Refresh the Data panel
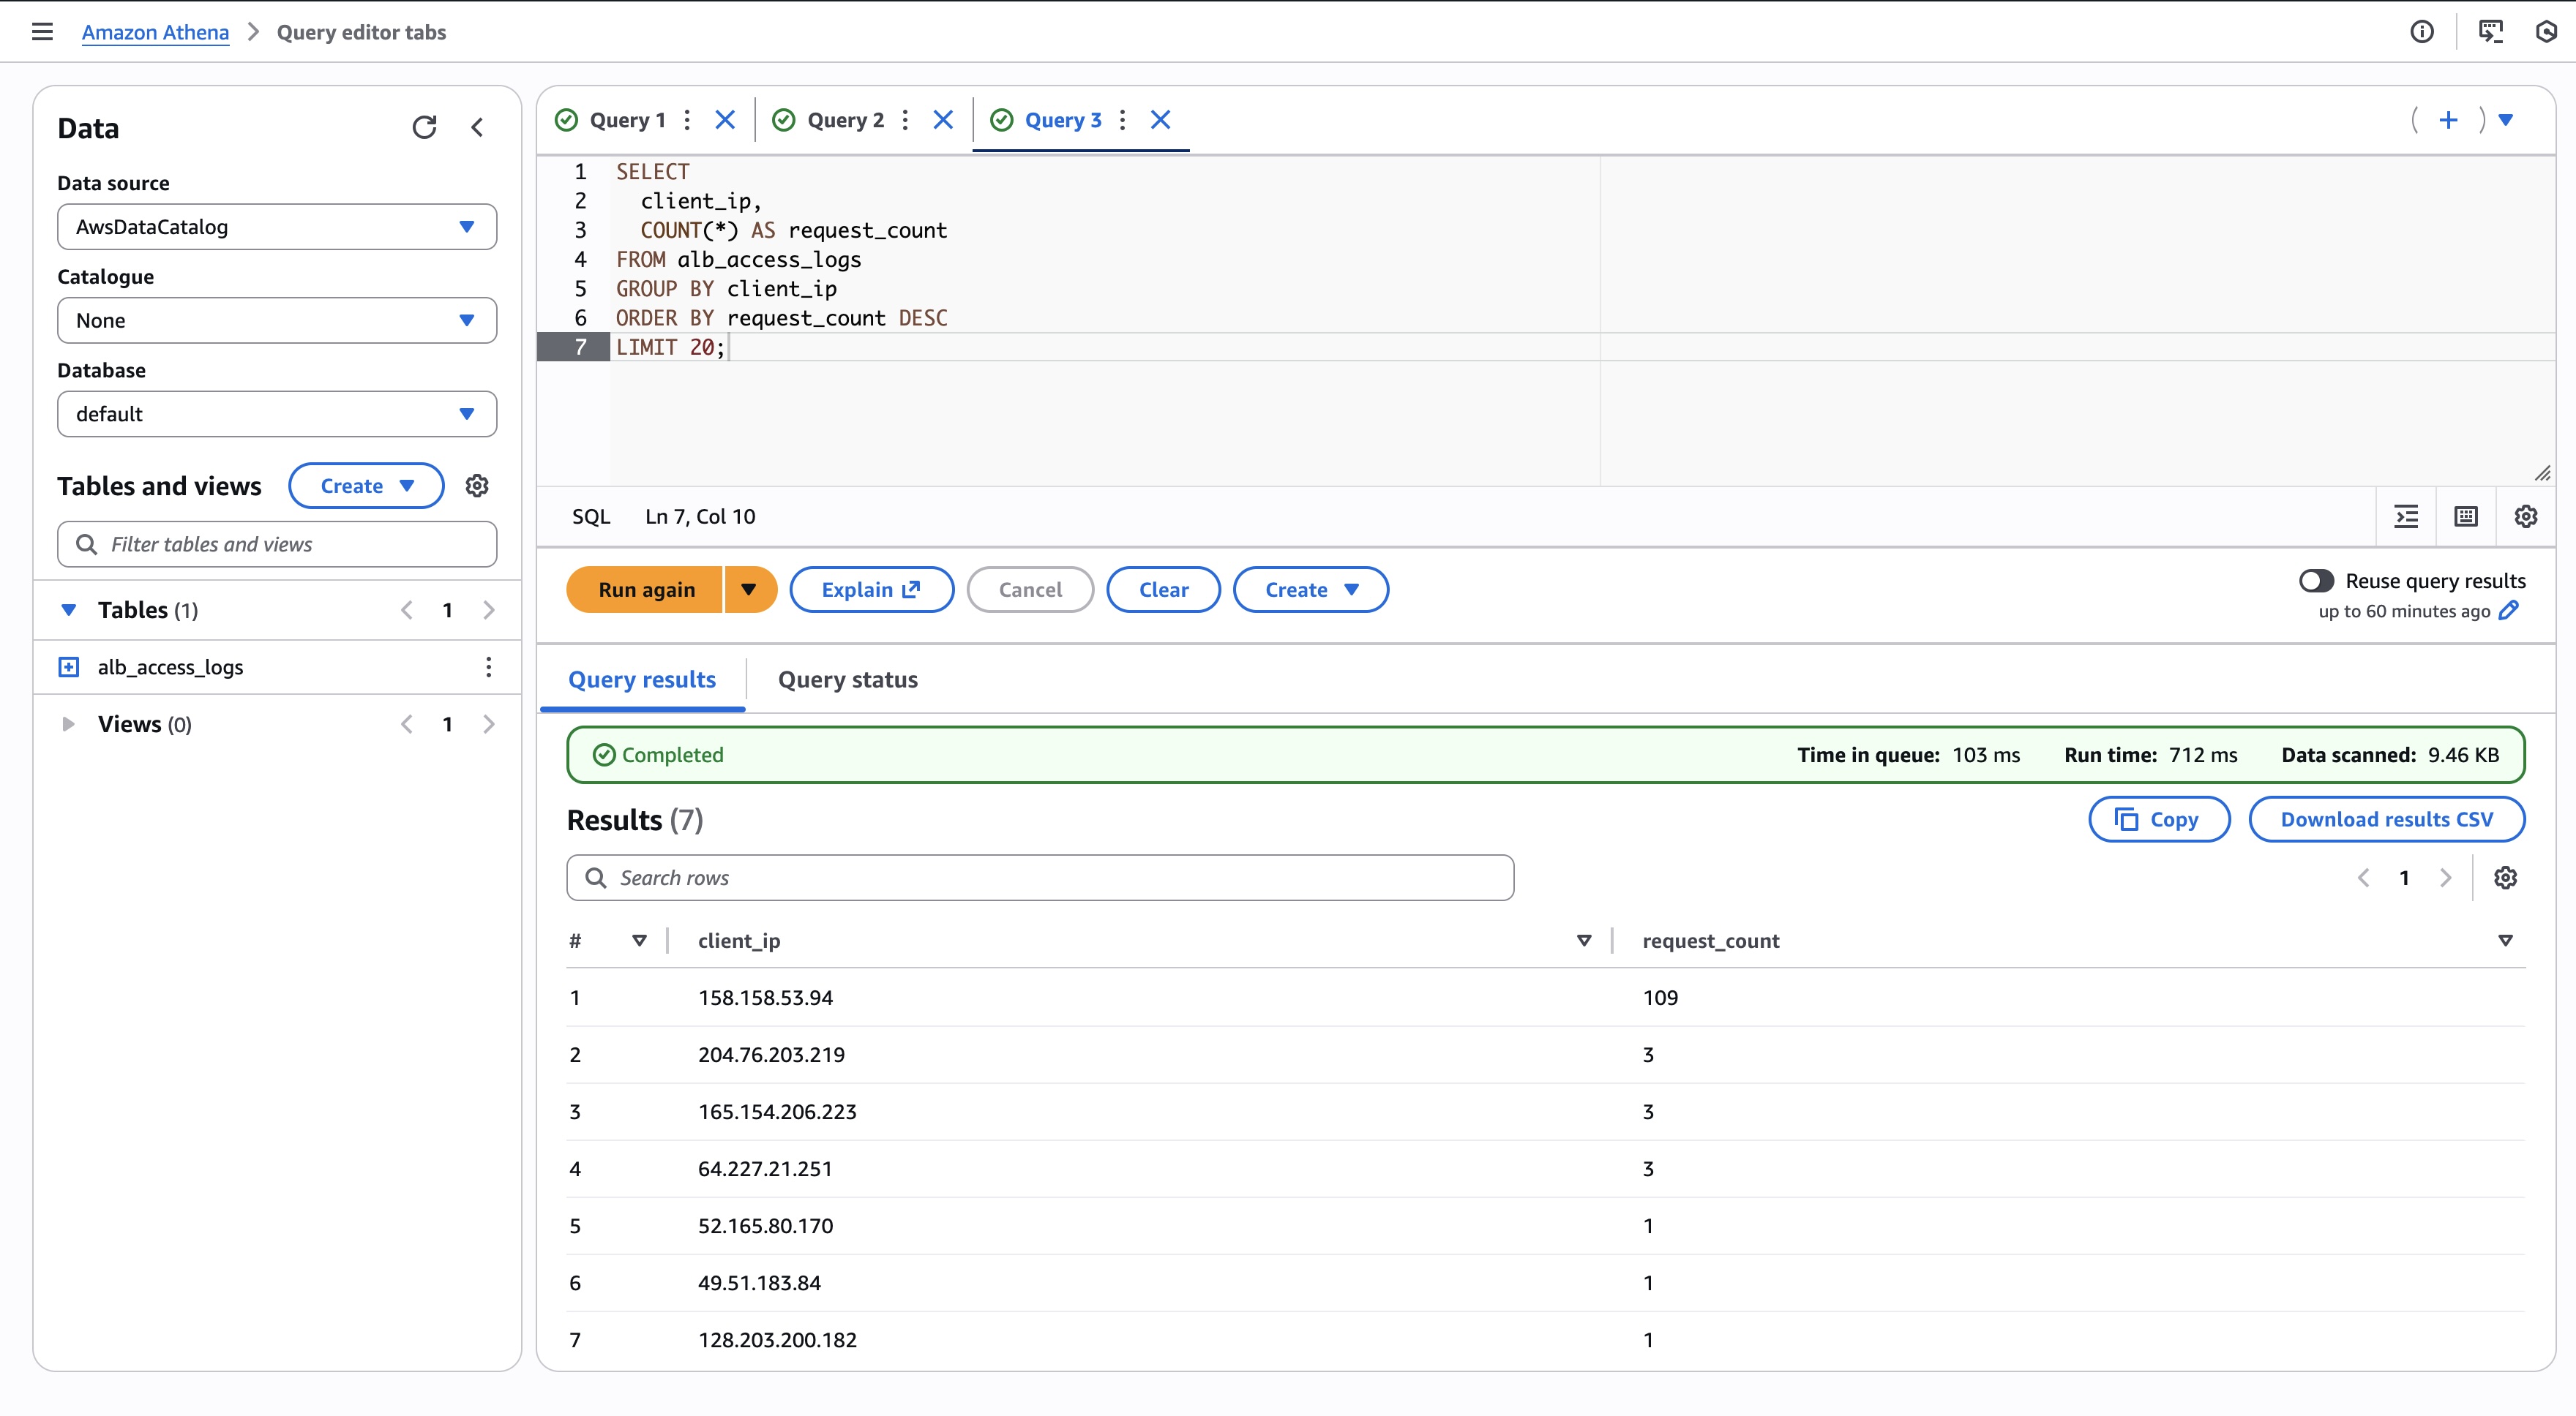The image size is (2576, 1416). pyautogui.click(x=424, y=127)
